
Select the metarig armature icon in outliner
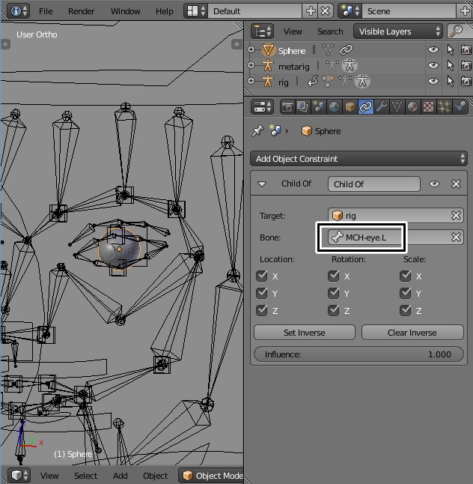coord(268,65)
